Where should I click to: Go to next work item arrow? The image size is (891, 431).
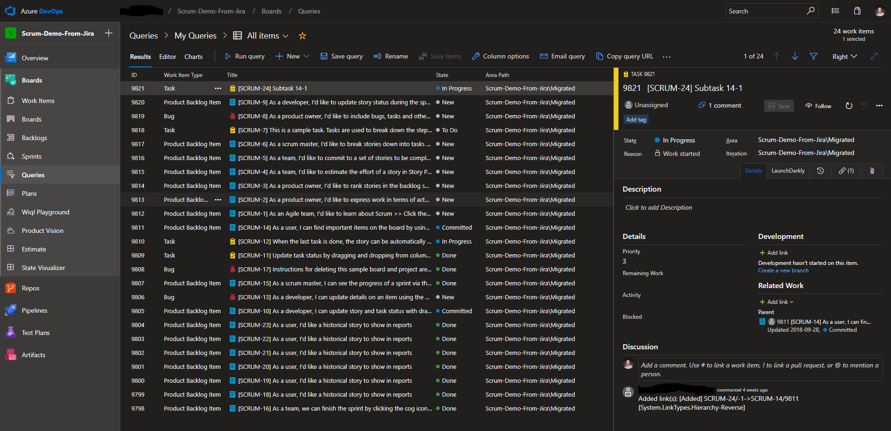(x=795, y=56)
